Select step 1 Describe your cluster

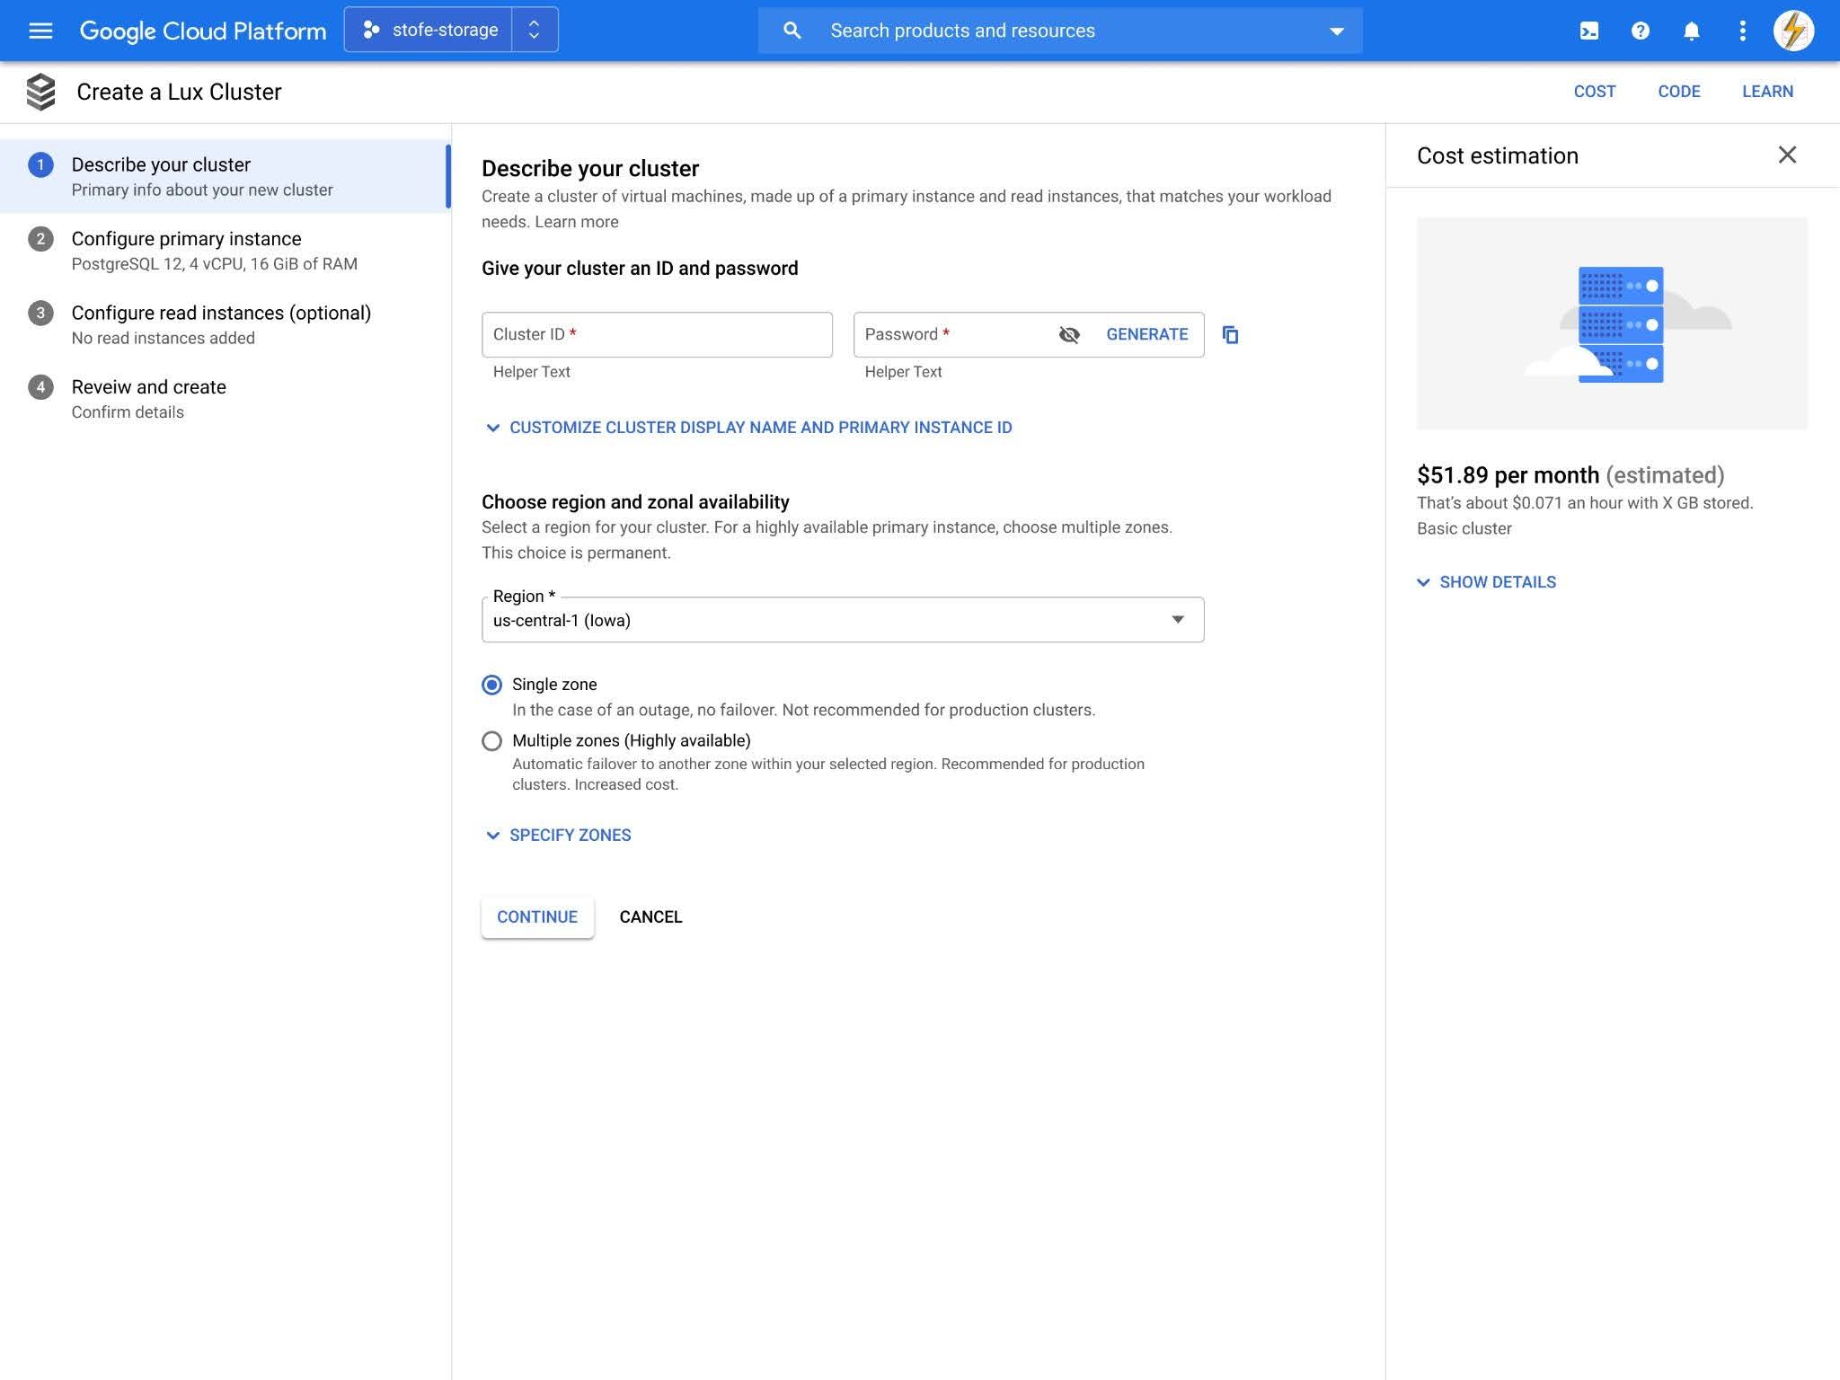(225, 176)
